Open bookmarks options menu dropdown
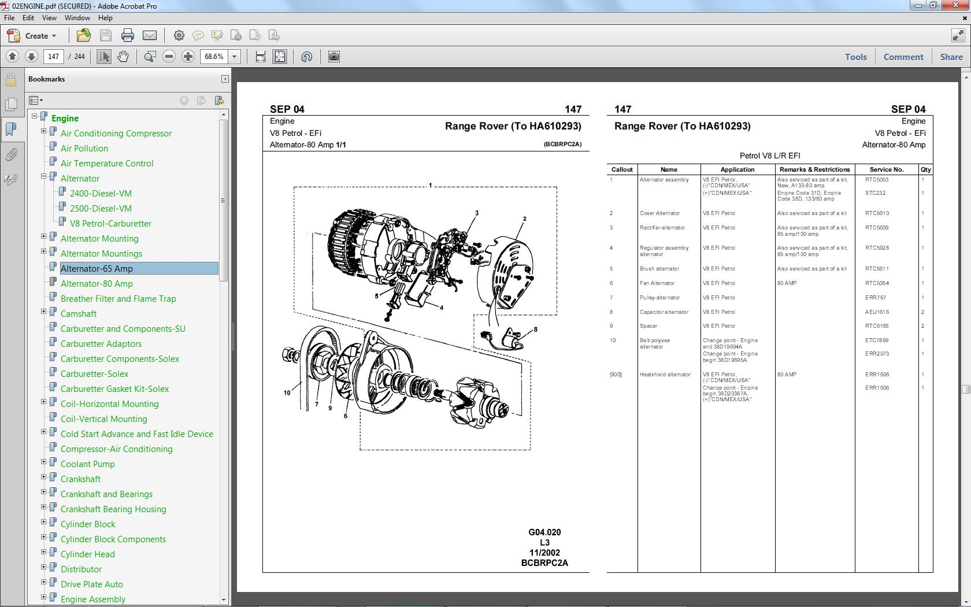 point(36,101)
